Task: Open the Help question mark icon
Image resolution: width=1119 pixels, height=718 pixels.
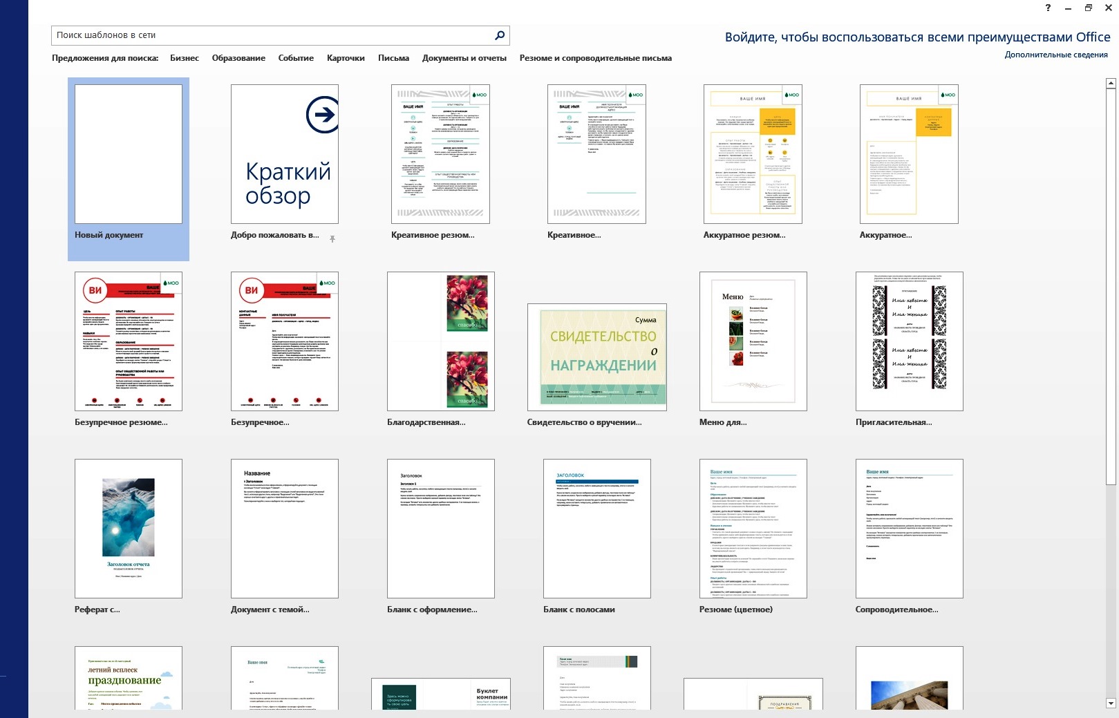Action: [x=1048, y=8]
